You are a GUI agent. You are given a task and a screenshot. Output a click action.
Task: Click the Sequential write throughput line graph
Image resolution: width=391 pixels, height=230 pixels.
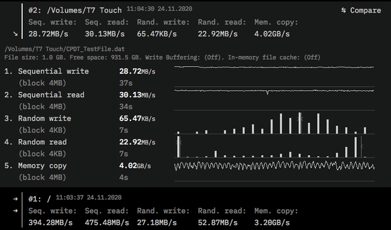(274, 76)
